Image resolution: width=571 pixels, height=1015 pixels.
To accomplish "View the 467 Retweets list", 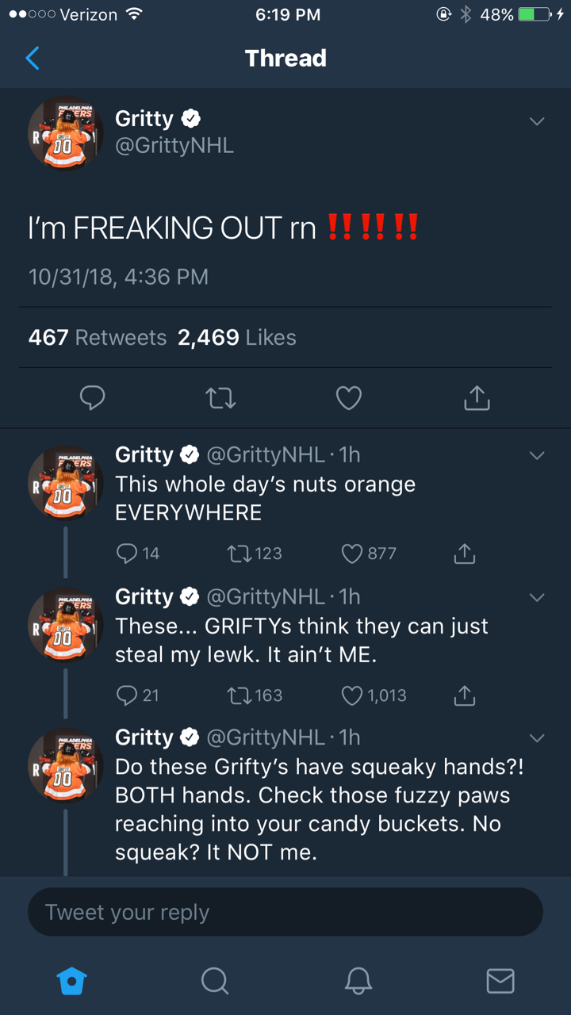I will [x=97, y=338].
